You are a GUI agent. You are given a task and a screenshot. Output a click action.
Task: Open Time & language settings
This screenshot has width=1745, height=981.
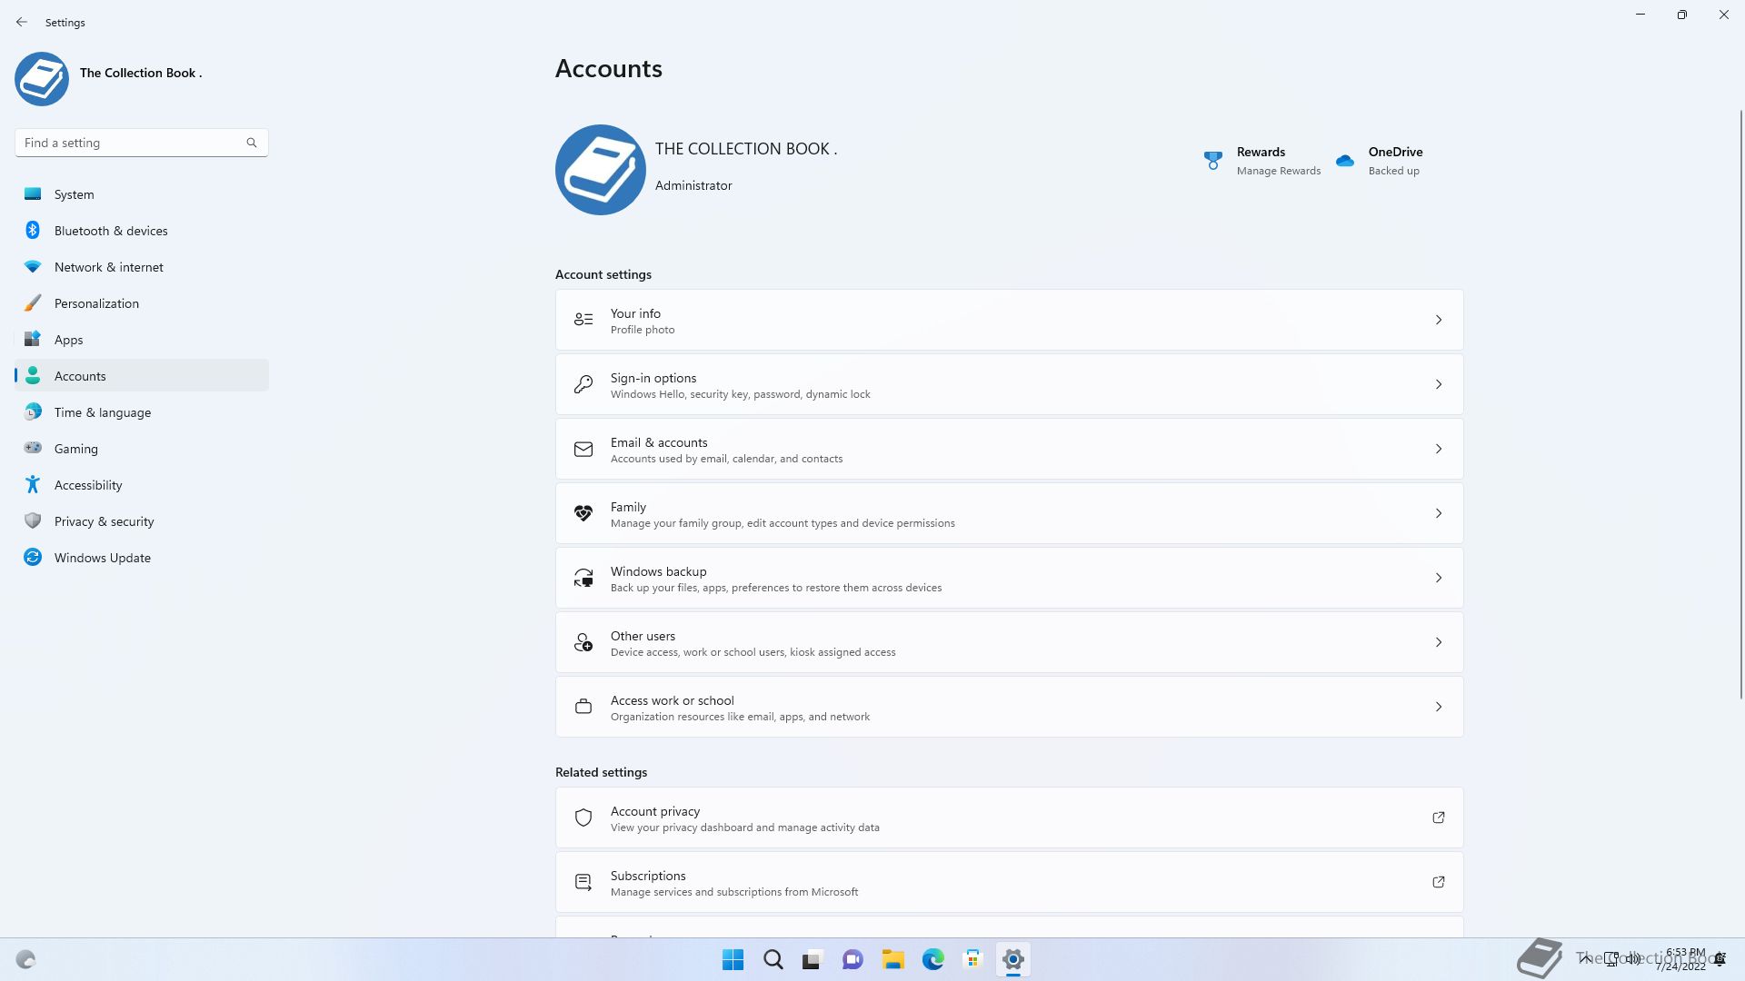click(142, 412)
